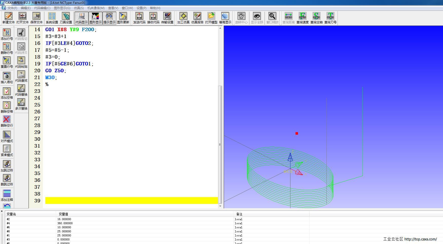
Task: Select 查询速度 query speed tool
Action: [x=302, y=18]
